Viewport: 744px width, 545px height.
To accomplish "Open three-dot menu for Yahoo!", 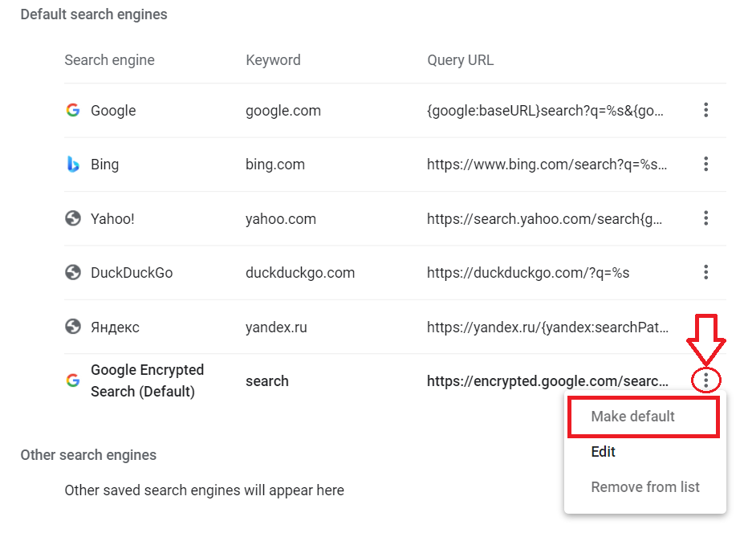I will coord(705,218).
